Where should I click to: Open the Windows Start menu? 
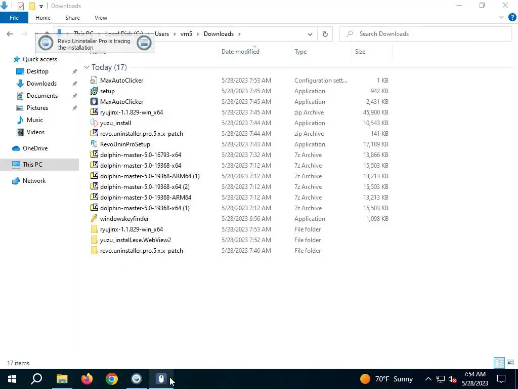coord(12,379)
